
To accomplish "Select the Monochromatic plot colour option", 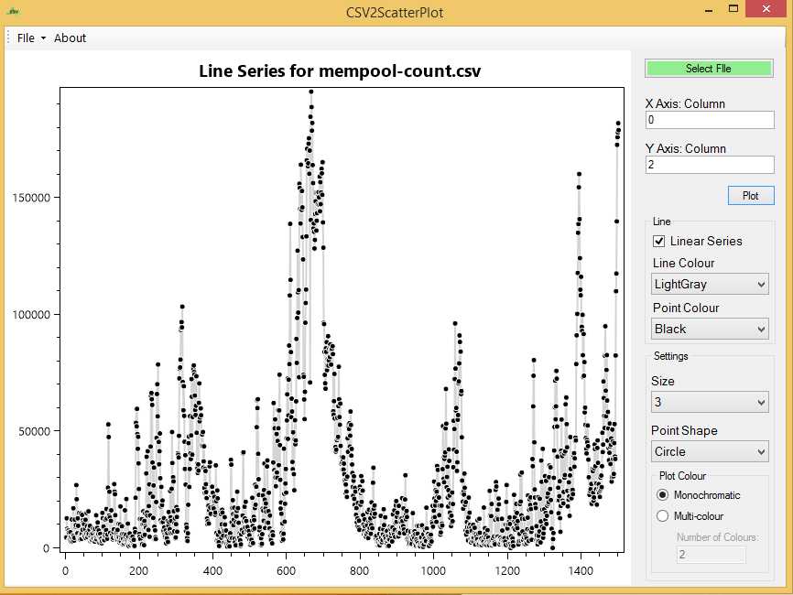I will pos(663,495).
